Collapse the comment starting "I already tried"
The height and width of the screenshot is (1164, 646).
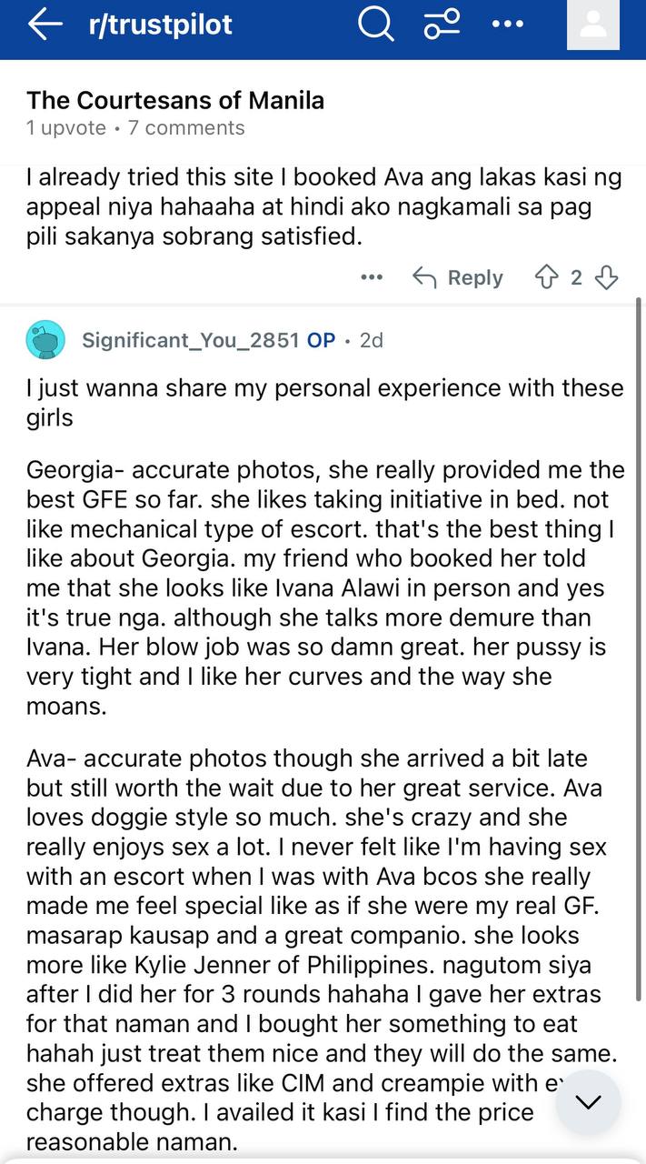click(309, 207)
